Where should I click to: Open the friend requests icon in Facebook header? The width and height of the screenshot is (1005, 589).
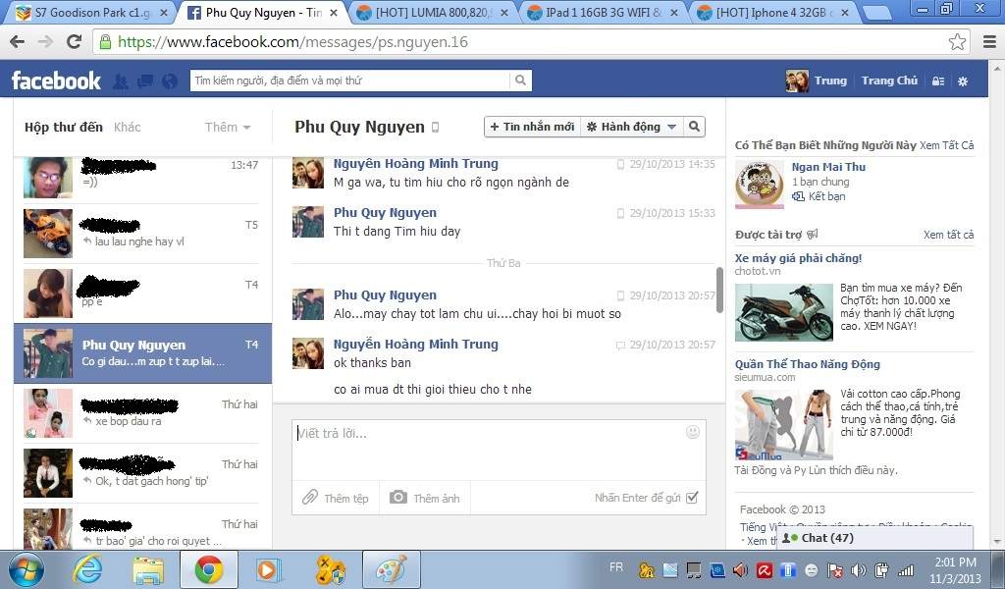pyautogui.click(x=121, y=80)
